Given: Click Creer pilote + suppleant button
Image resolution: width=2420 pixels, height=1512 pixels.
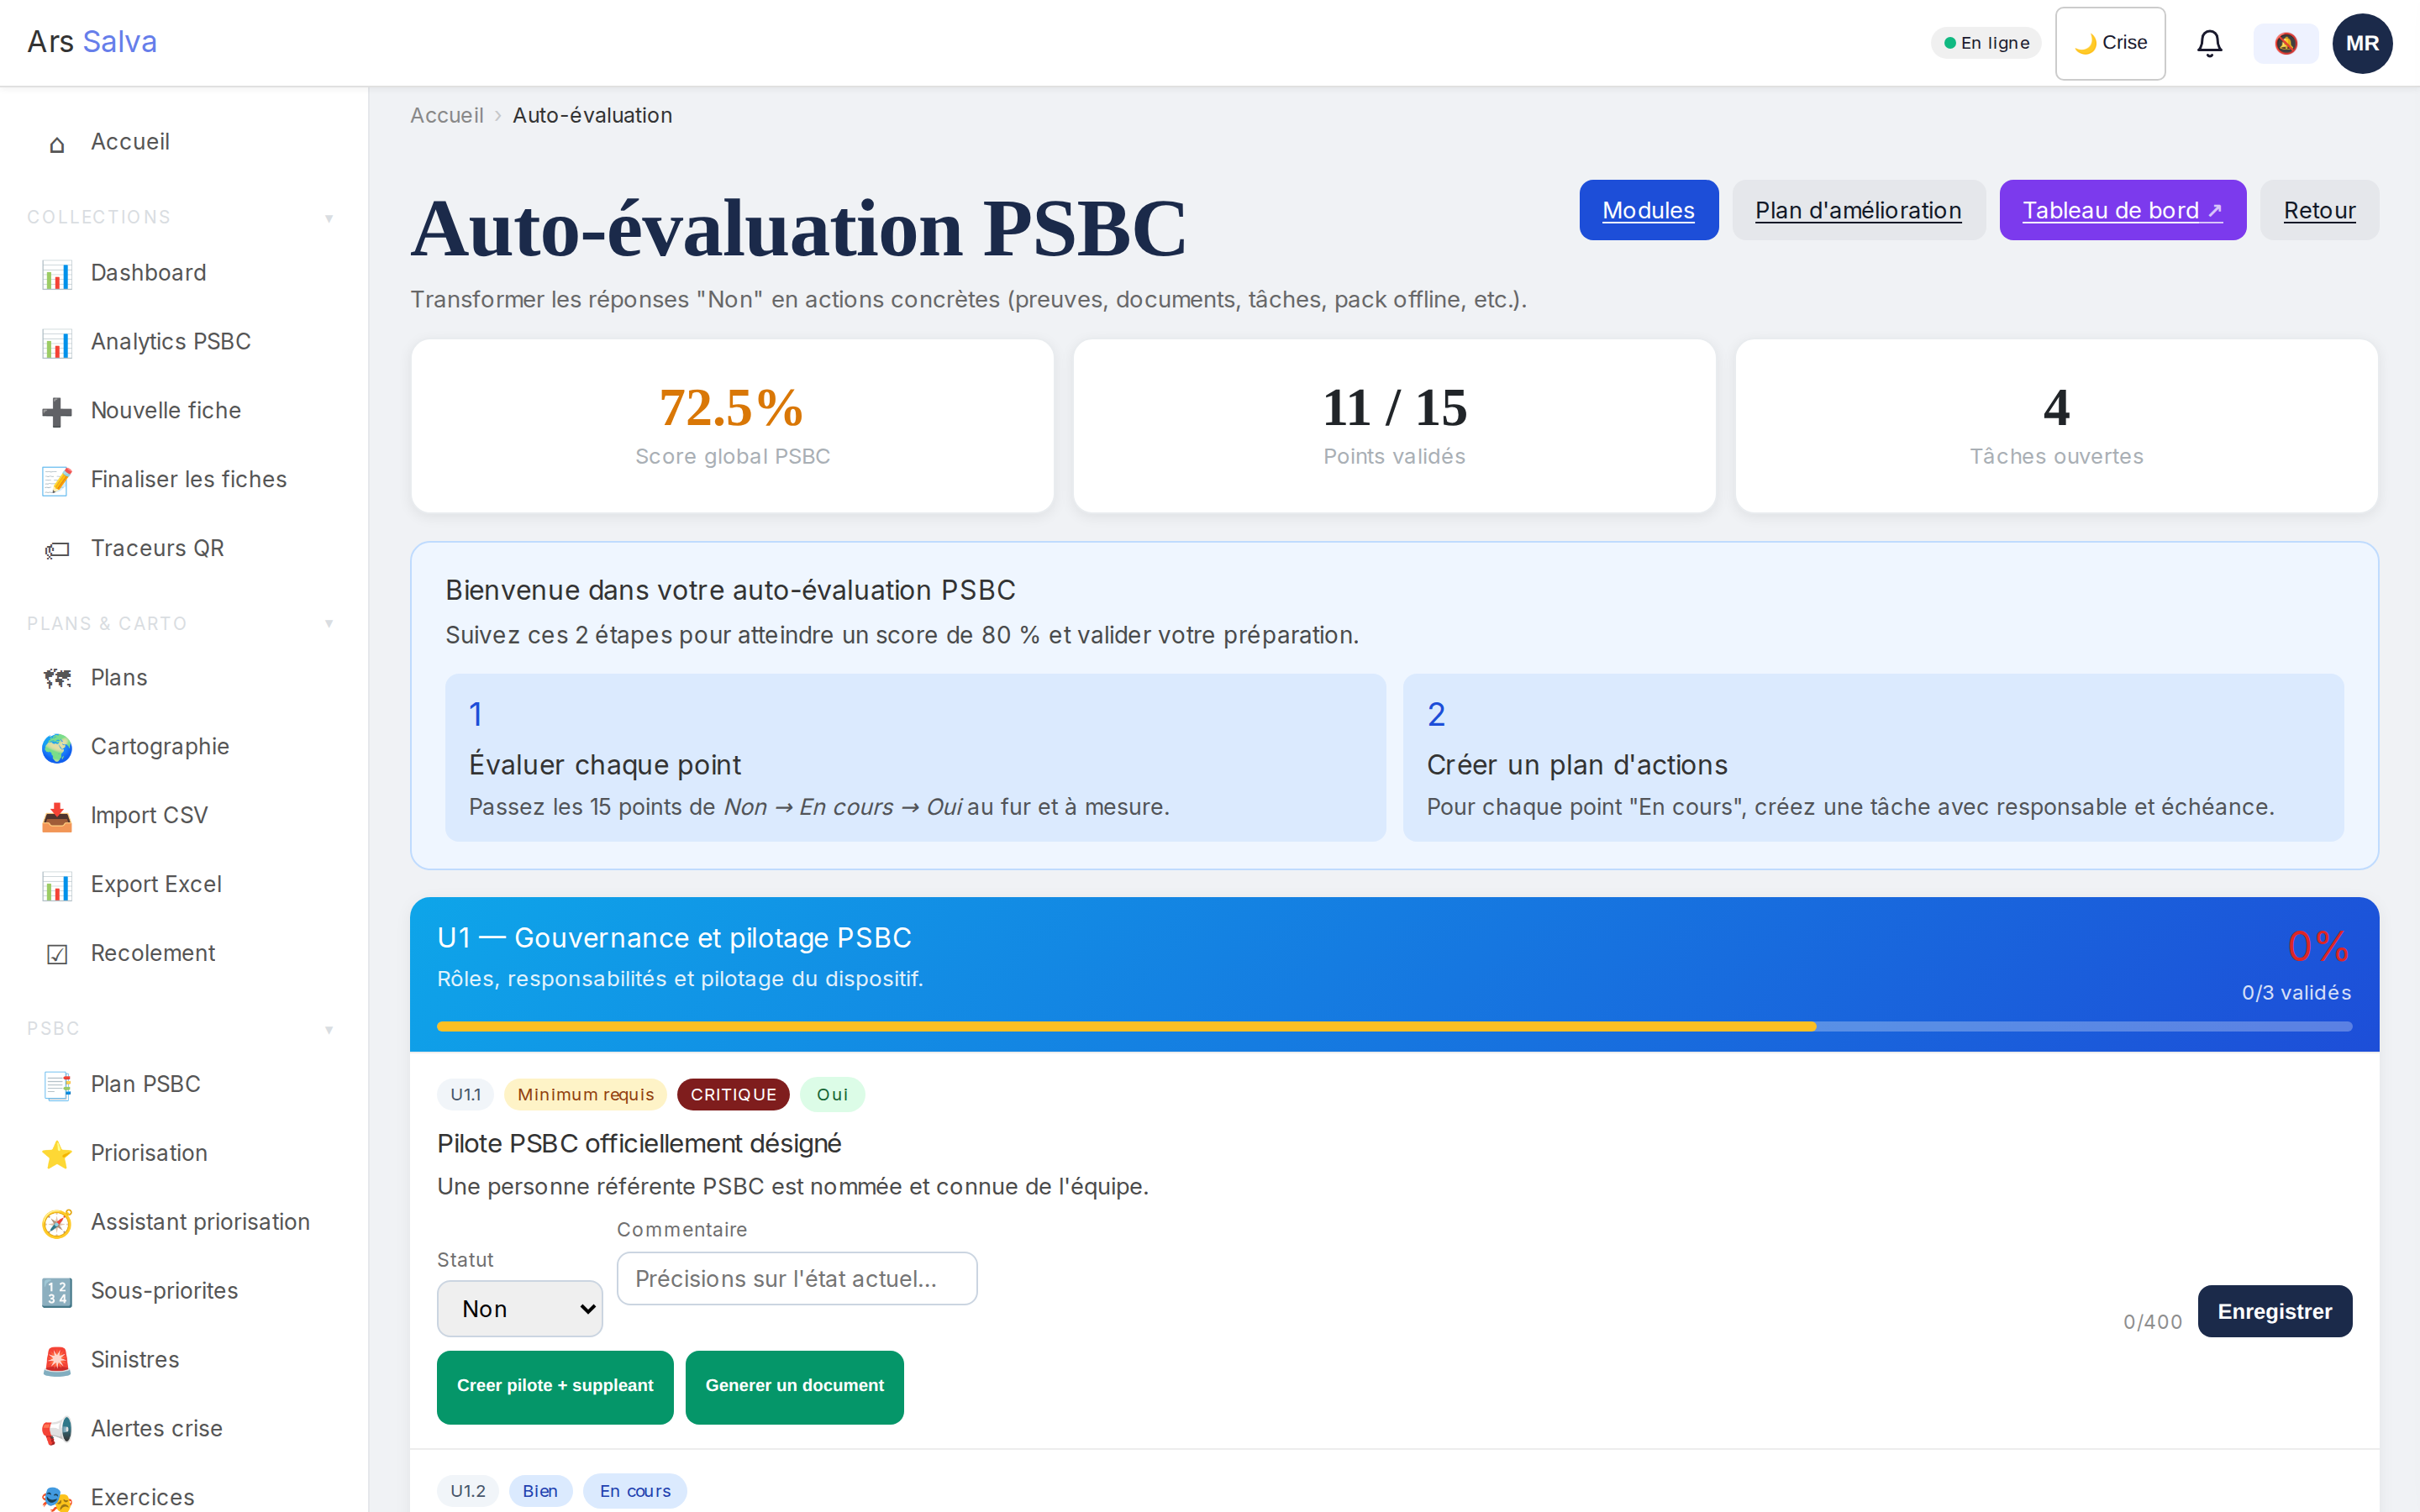Looking at the screenshot, I should (555, 1386).
